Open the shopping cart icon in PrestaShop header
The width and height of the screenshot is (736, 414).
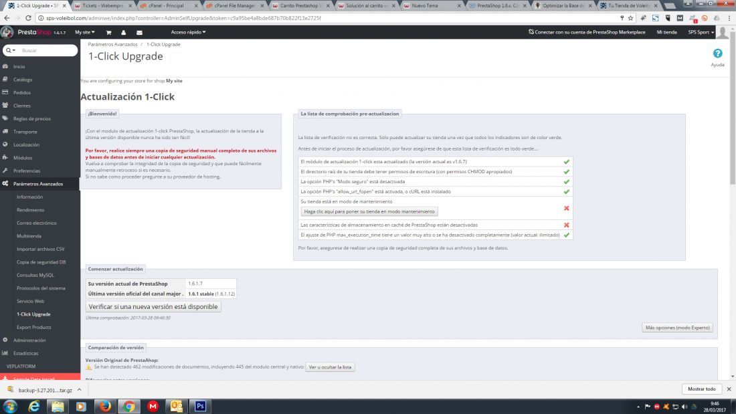(x=108, y=32)
